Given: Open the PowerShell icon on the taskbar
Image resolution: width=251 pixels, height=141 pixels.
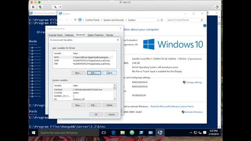Looking at the screenshot, I should tap(141, 133).
